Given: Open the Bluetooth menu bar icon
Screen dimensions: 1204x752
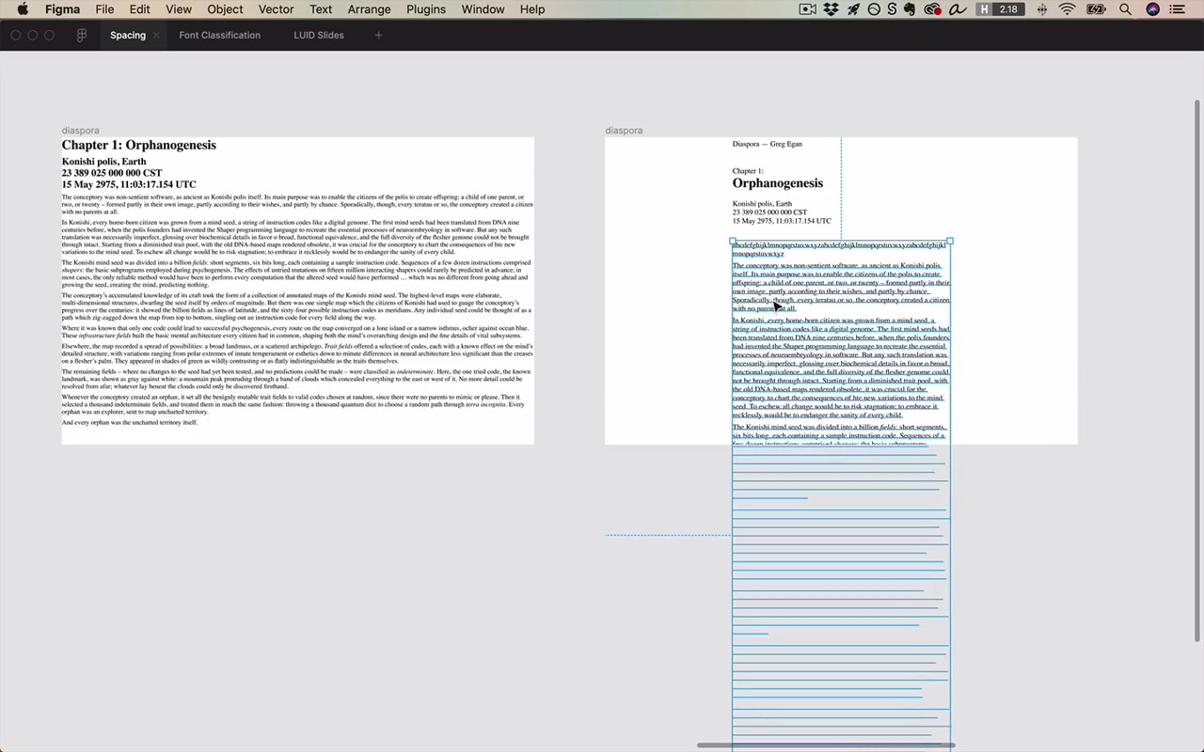Looking at the screenshot, I should pyautogui.click(x=1041, y=9).
